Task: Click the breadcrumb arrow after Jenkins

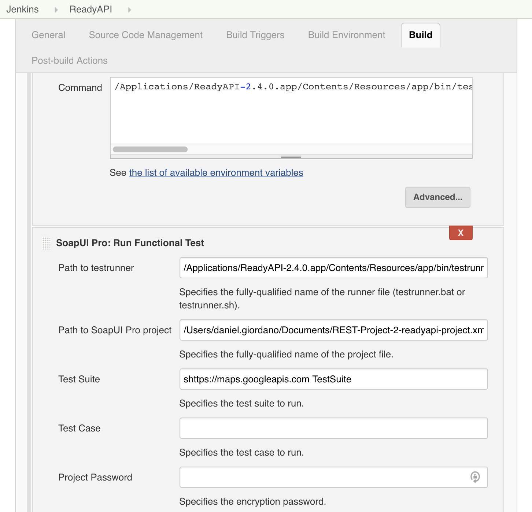Action: (56, 9)
